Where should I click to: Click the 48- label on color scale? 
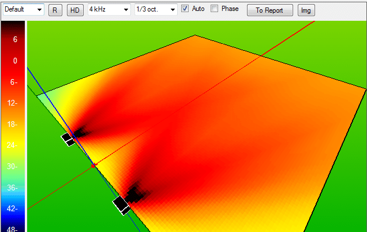click(12, 229)
